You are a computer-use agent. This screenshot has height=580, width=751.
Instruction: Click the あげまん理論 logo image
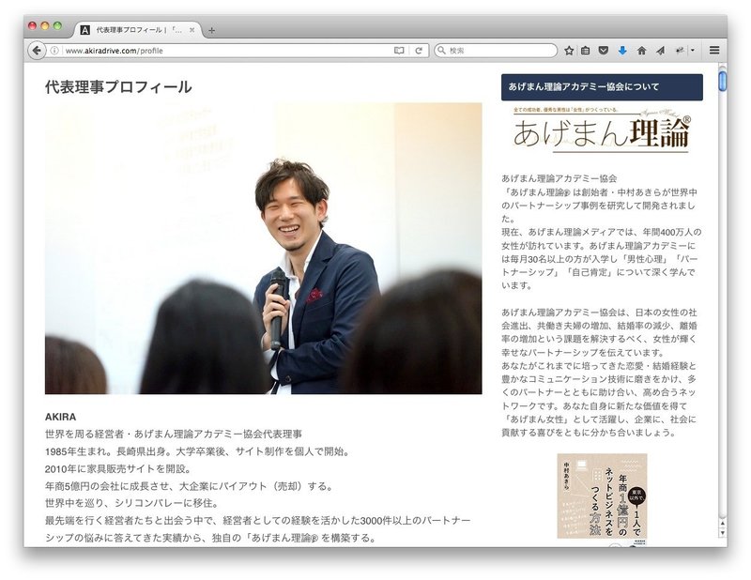[602, 130]
